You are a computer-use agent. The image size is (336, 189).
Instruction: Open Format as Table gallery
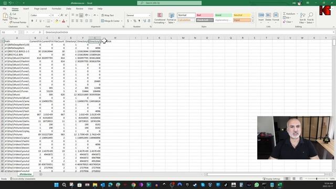point(171,18)
